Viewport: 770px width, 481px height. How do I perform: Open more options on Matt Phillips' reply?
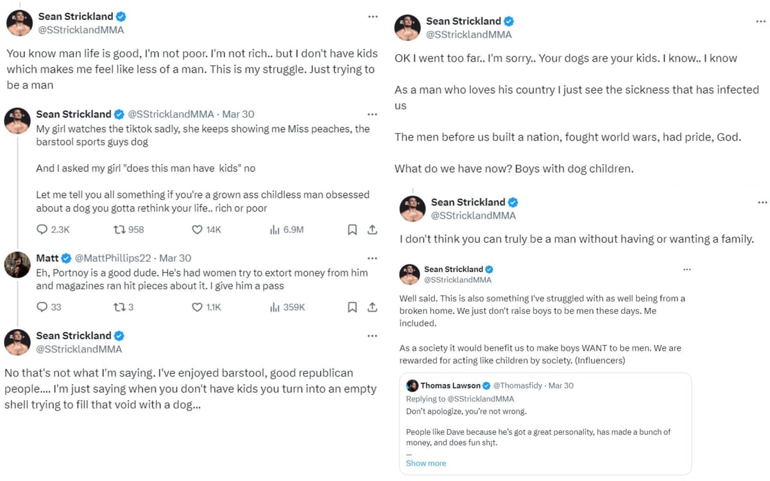372,257
